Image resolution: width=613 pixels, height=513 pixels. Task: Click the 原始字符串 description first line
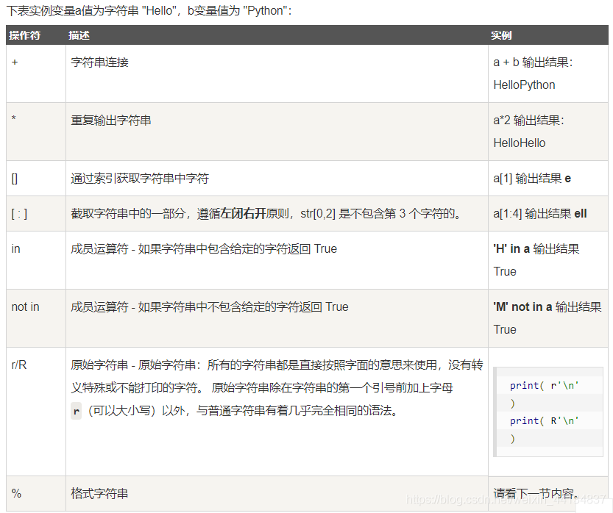tap(277, 365)
